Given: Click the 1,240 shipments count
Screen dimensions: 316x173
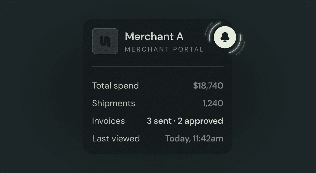Looking at the screenshot, I should point(213,103).
